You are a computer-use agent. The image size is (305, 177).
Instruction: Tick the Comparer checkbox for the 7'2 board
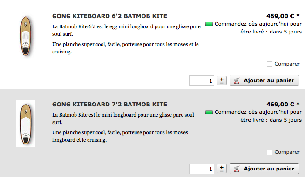(270, 152)
